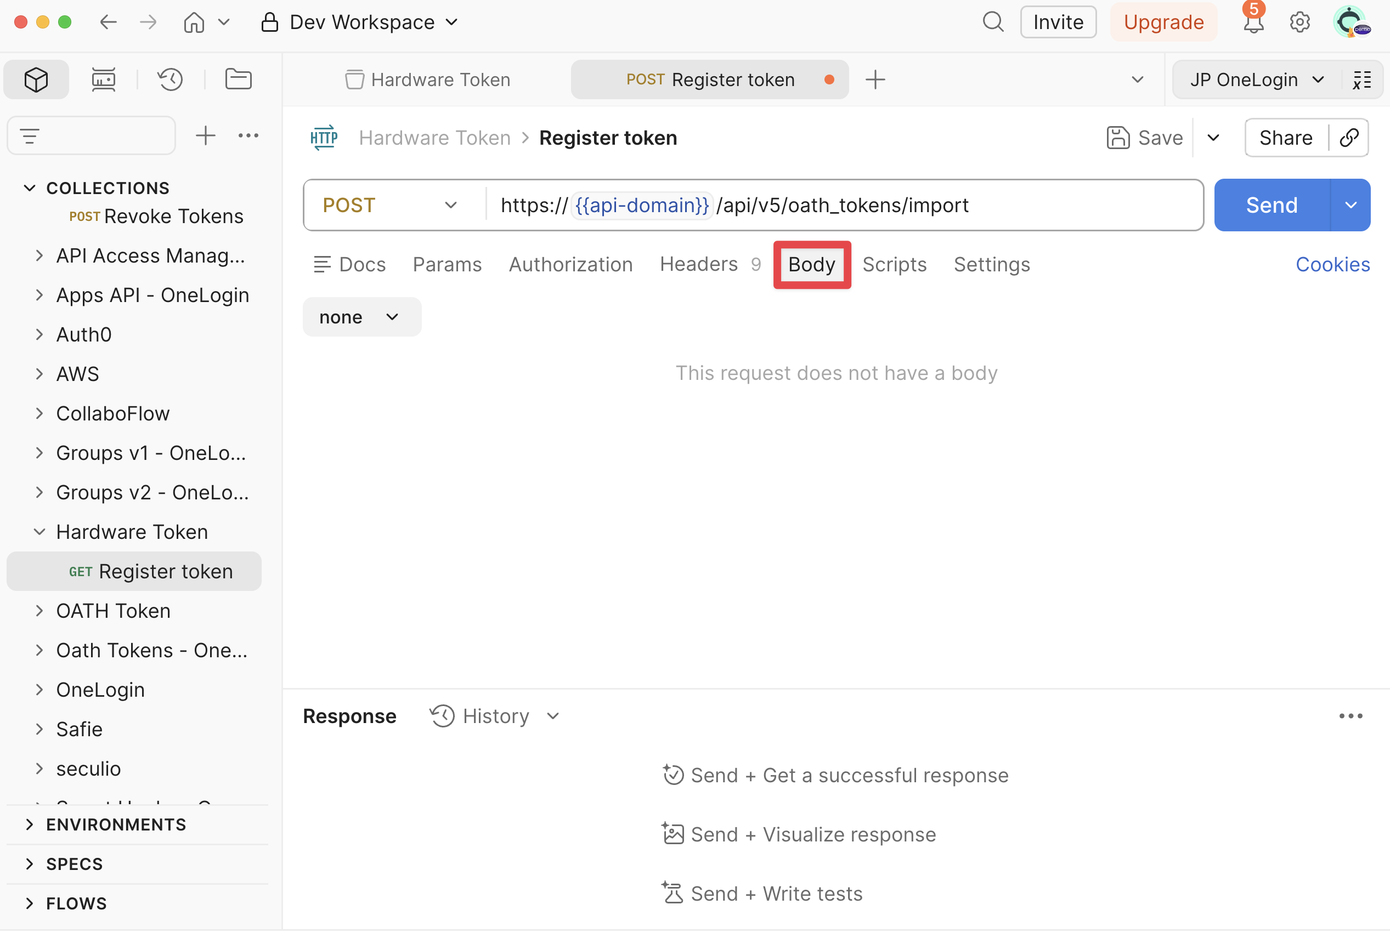Collapse the Hardware Token collection

pos(39,531)
